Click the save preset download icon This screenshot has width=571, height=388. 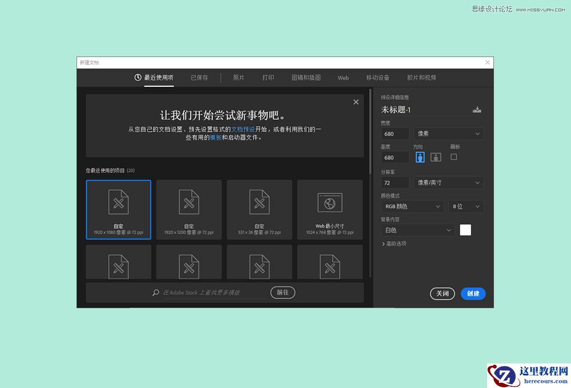click(x=477, y=109)
